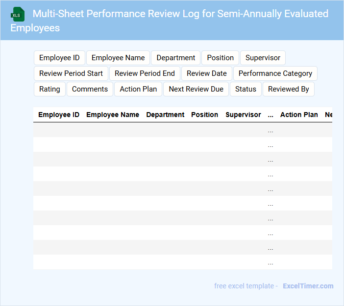Click the Supervisor tag
344x306 pixels.
click(x=263, y=58)
